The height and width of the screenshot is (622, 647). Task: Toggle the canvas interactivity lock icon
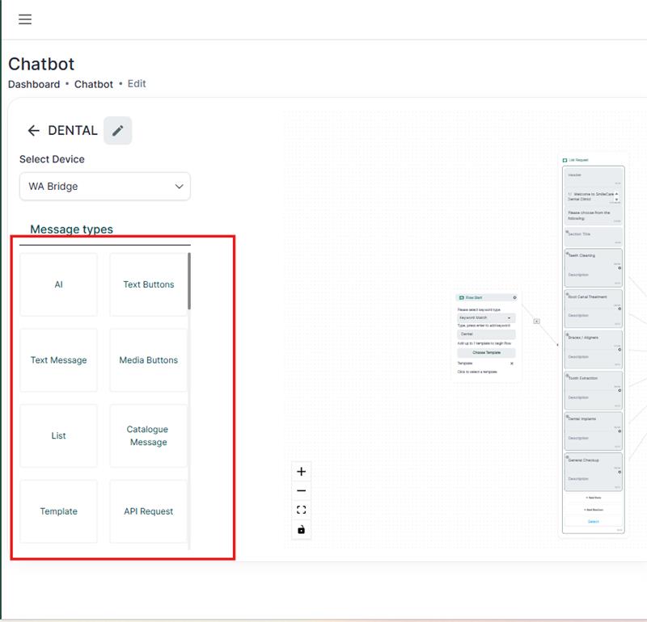pyautogui.click(x=302, y=530)
